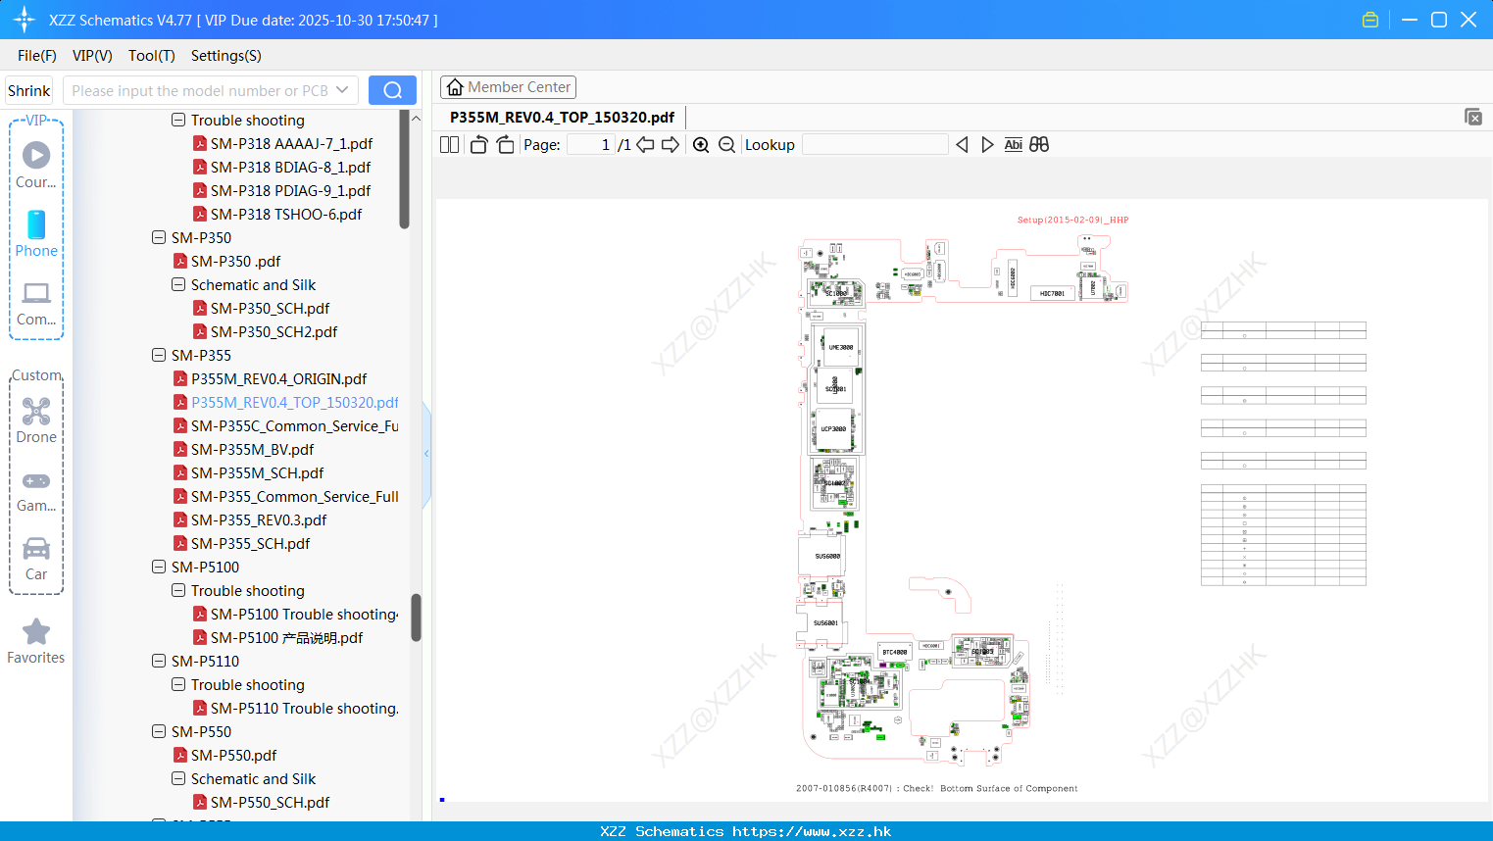
Task: Open the Member Center home button
Action: pos(508,87)
